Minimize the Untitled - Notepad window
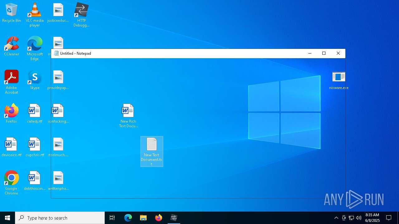 (310, 54)
